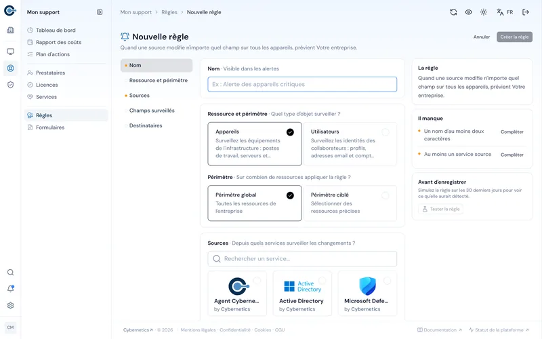This screenshot has width=542, height=339.
Task: Click the refresh sync icon
Action: [x=453, y=12]
